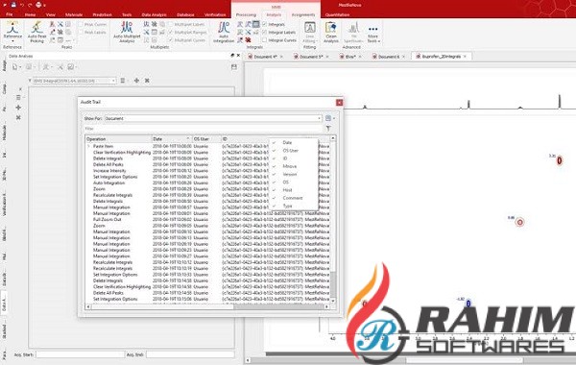Run Auto Peak Picking

(36, 32)
